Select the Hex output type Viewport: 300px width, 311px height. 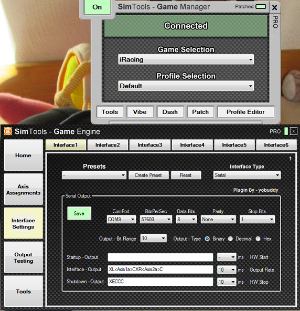coord(258,239)
